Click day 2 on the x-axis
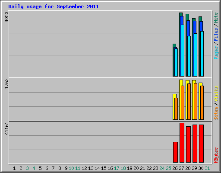The image size is (221, 173). 21,168
